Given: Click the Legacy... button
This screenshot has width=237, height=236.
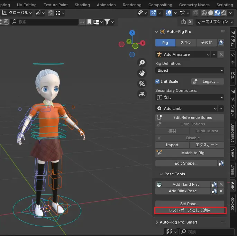Looking at the screenshot, I should coord(208,81).
